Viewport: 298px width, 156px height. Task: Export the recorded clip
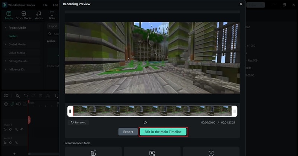tap(128, 132)
